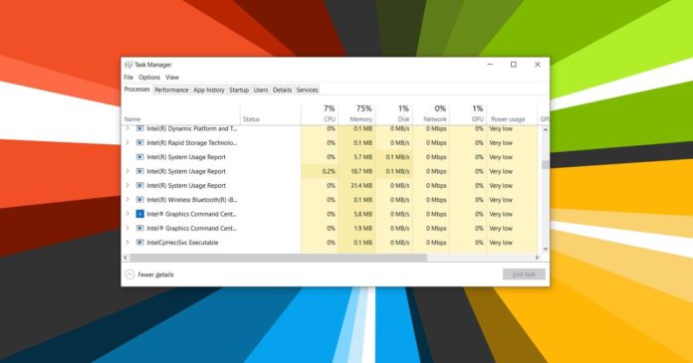Screen dimensions: 693x363
Task: Select the Processes tab
Action: coord(137,90)
